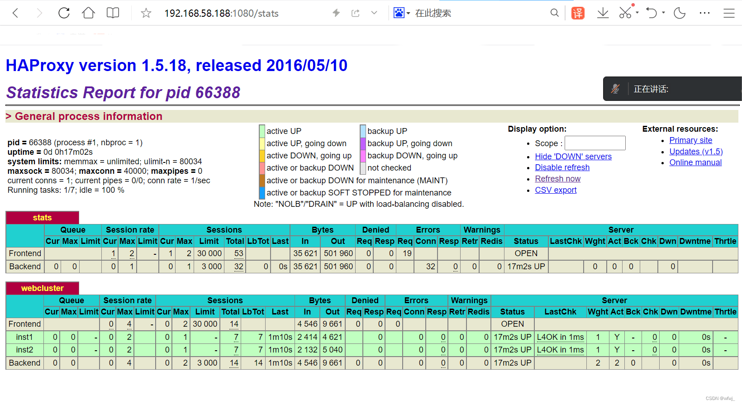Open the three-dot more tools menu
Image resolution: width=742 pixels, height=405 pixels.
[x=704, y=13]
